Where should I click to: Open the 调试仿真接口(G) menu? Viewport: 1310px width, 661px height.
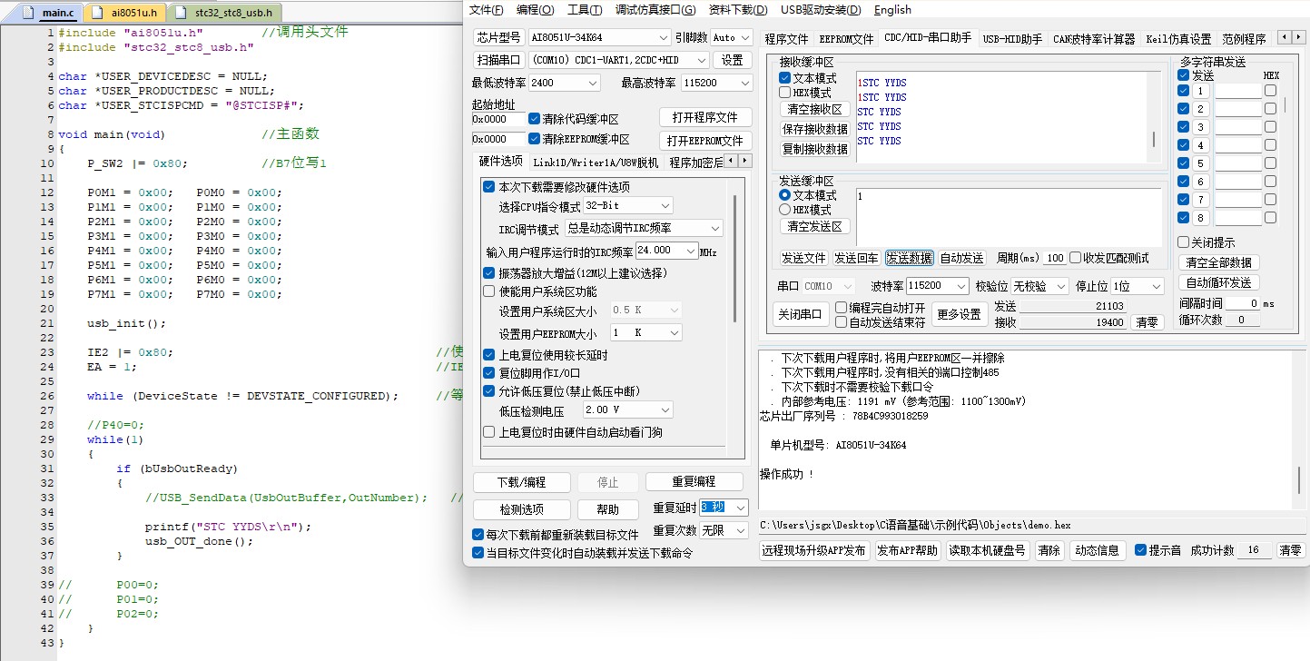(x=655, y=10)
